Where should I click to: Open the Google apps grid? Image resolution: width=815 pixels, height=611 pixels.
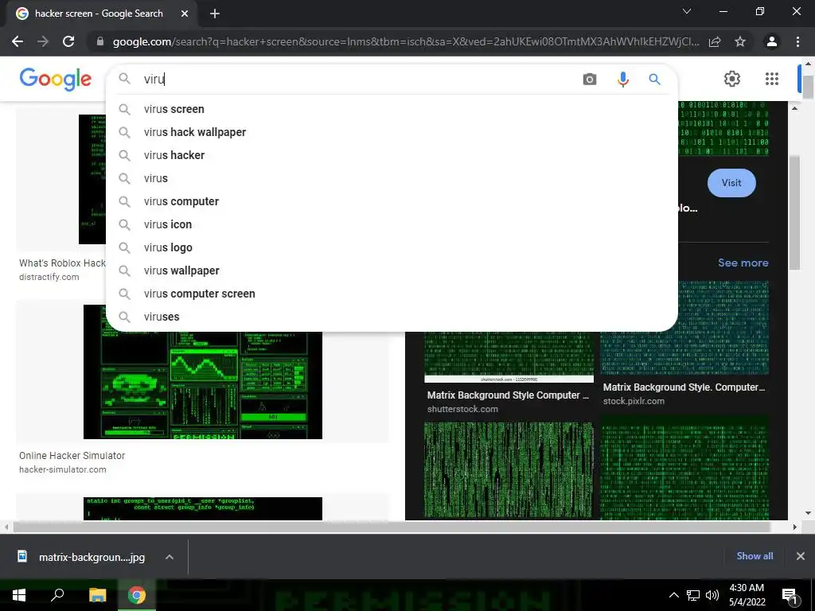[x=772, y=79]
